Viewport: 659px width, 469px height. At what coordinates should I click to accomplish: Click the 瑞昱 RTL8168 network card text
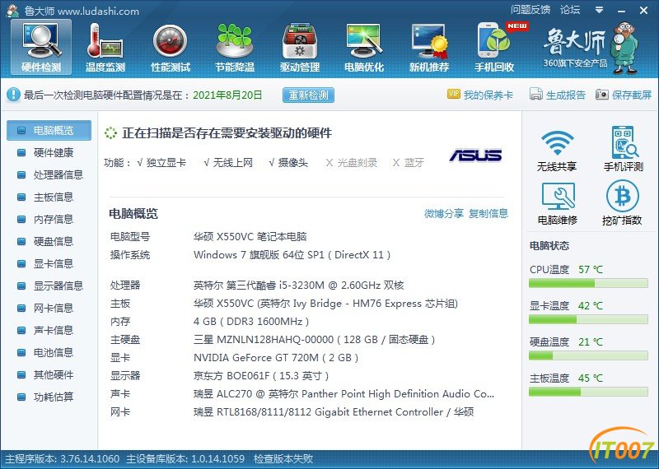point(334,412)
